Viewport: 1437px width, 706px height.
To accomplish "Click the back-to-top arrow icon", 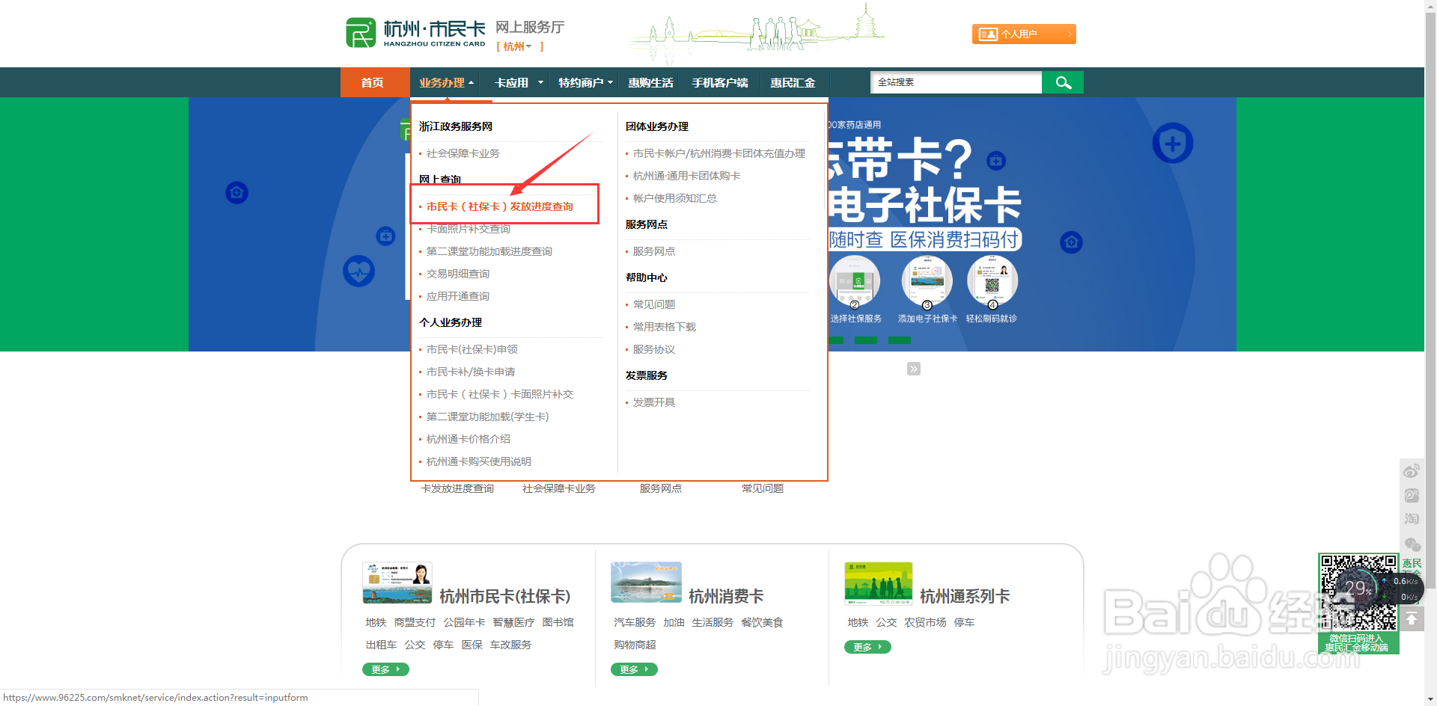I will click(x=1412, y=618).
